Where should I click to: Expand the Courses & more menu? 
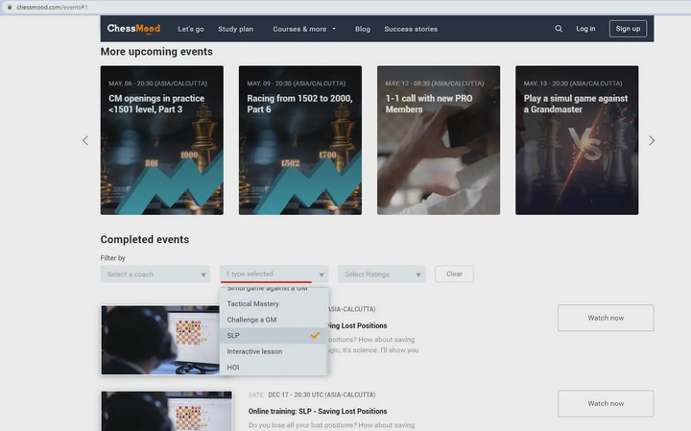coord(304,29)
